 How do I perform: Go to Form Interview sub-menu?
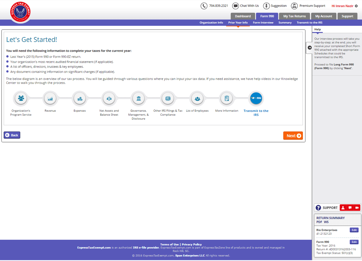click(263, 23)
